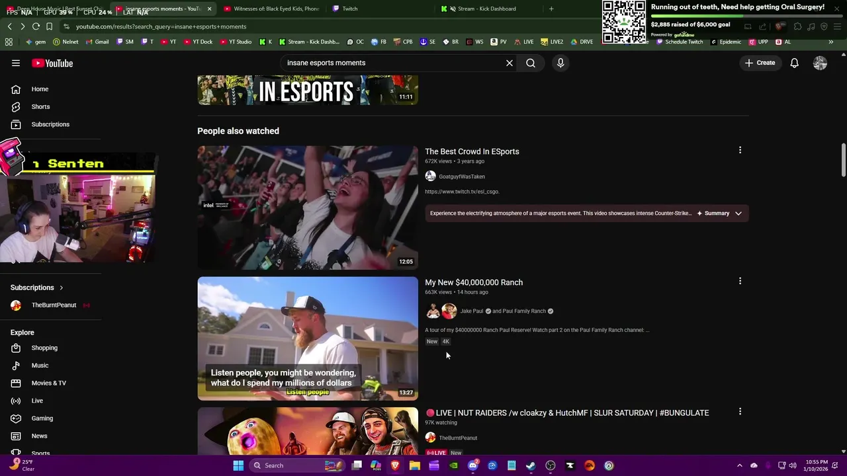The image size is (847, 476).
Task: Clear the search query with the X
Action: pyautogui.click(x=510, y=63)
